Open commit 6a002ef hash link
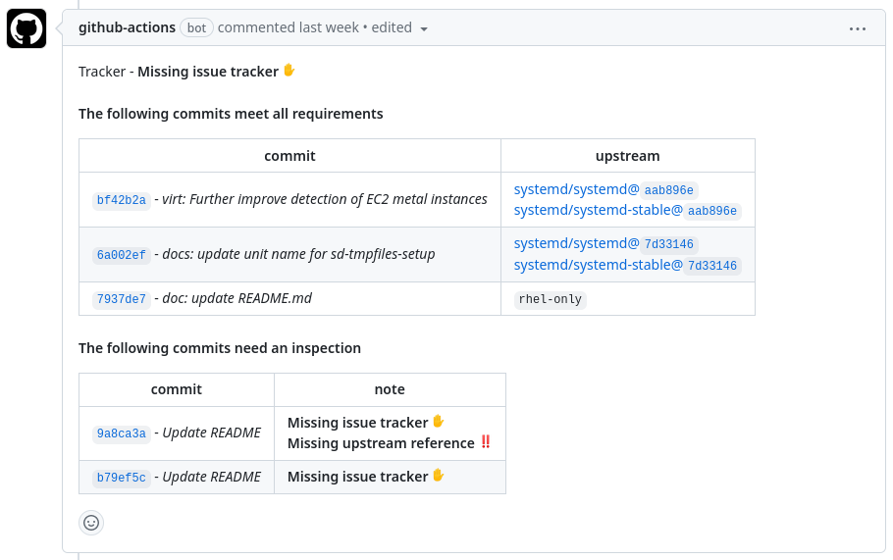 121,255
